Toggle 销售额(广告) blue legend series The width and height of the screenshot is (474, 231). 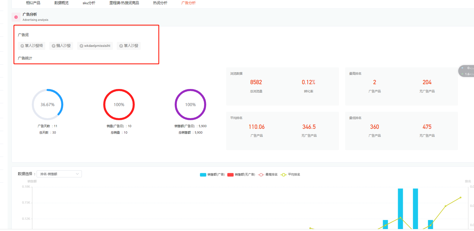click(x=212, y=175)
